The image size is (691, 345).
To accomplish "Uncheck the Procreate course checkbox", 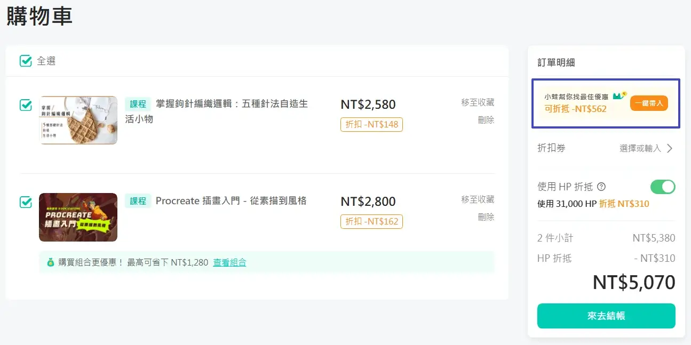I will pos(26,202).
